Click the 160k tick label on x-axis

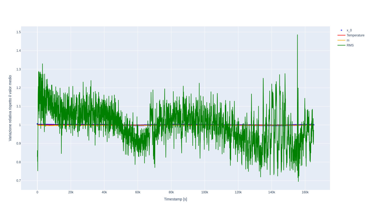[x=305, y=192]
